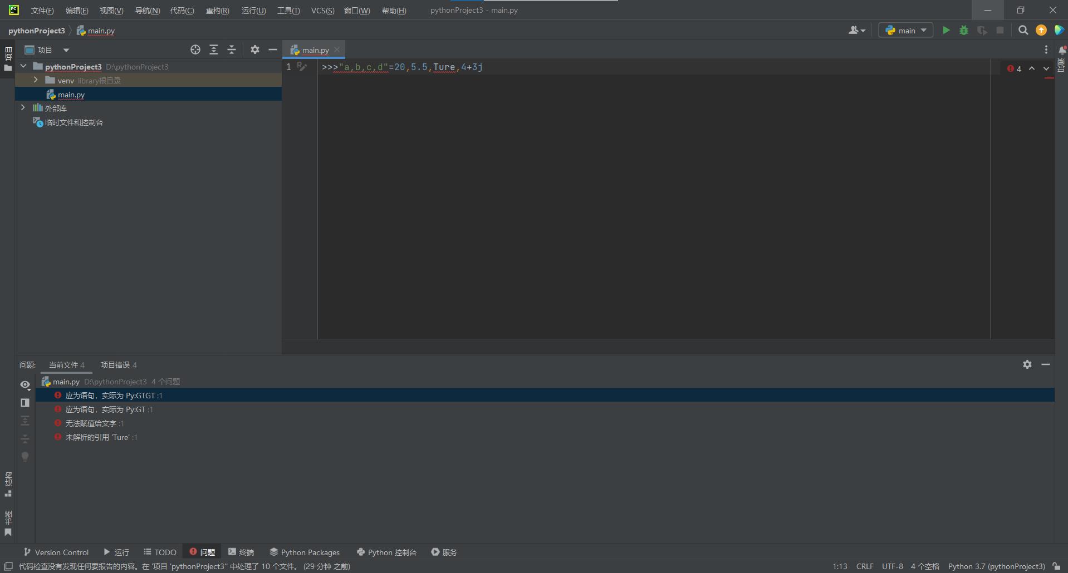Toggle read-only lock icon in status bar
The height and width of the screenshot is (573, 1068).
pyautogui.click(x=1056, y=566)
